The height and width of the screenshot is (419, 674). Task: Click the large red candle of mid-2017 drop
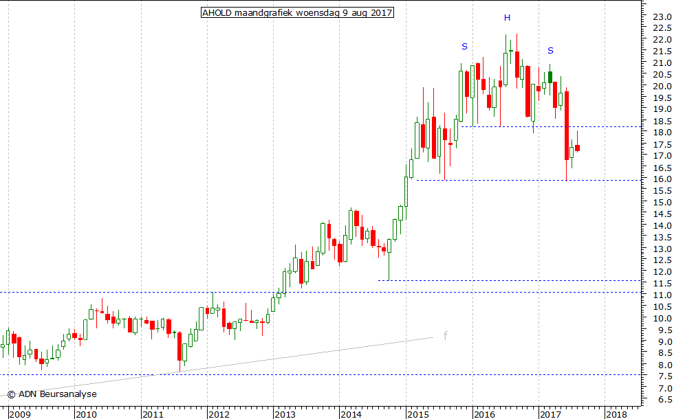567,125
